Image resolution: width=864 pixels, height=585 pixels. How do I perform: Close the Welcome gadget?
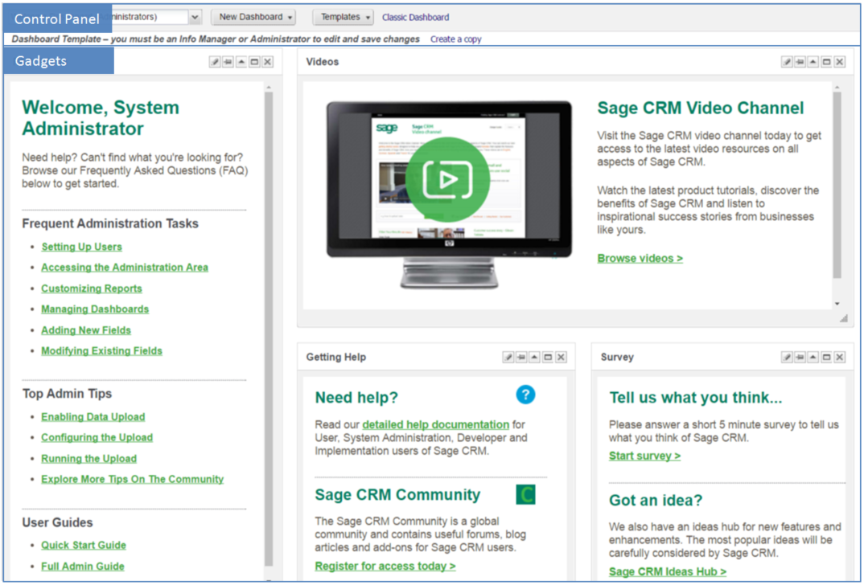click(268, 62)
